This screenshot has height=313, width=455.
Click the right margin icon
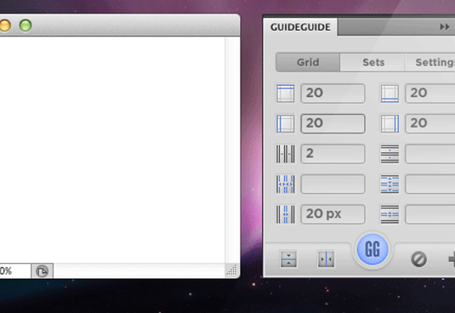[x=390, y=123]
